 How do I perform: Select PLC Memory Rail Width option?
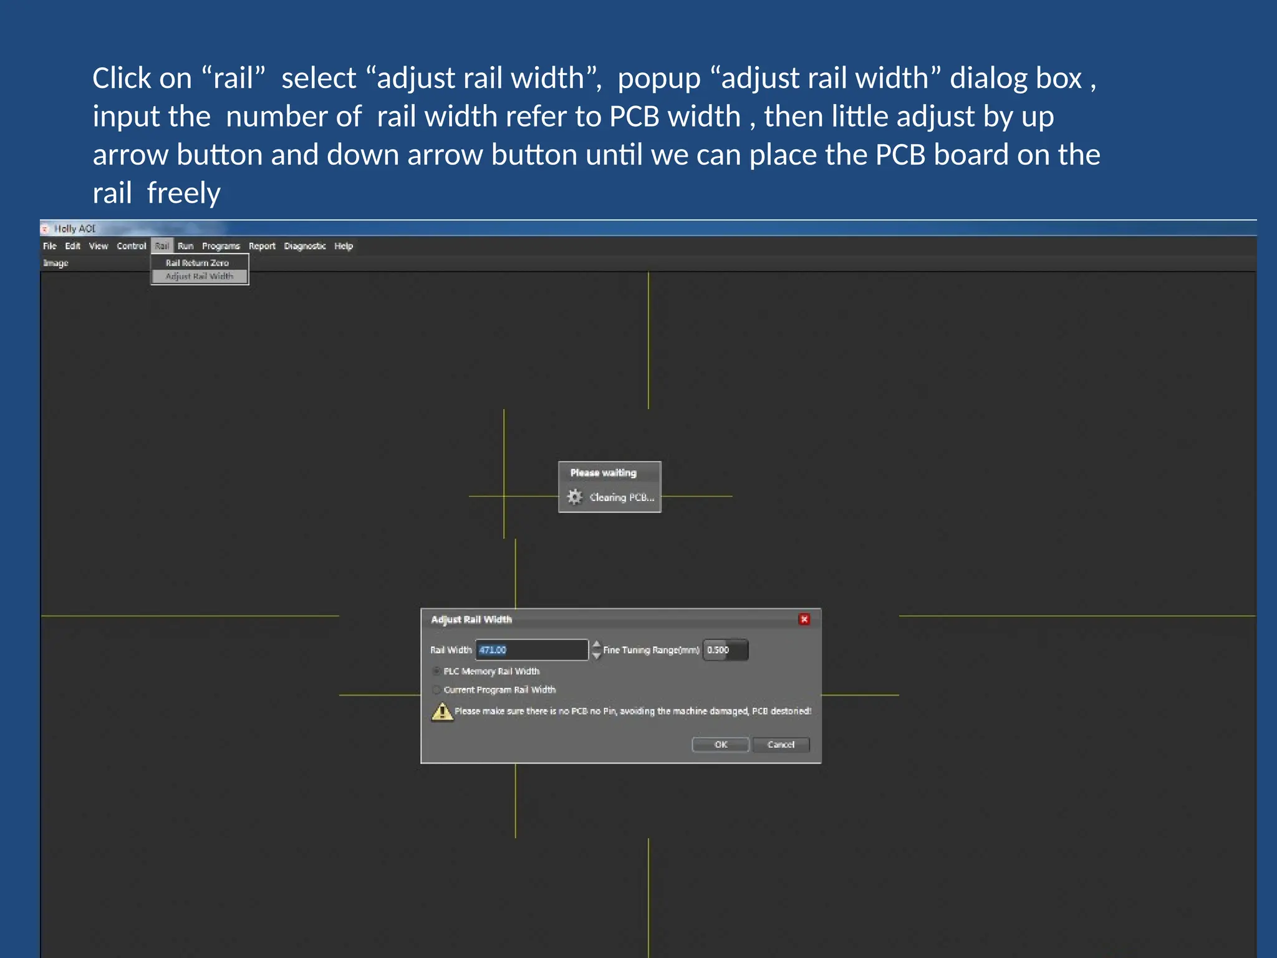coord(436,671)
